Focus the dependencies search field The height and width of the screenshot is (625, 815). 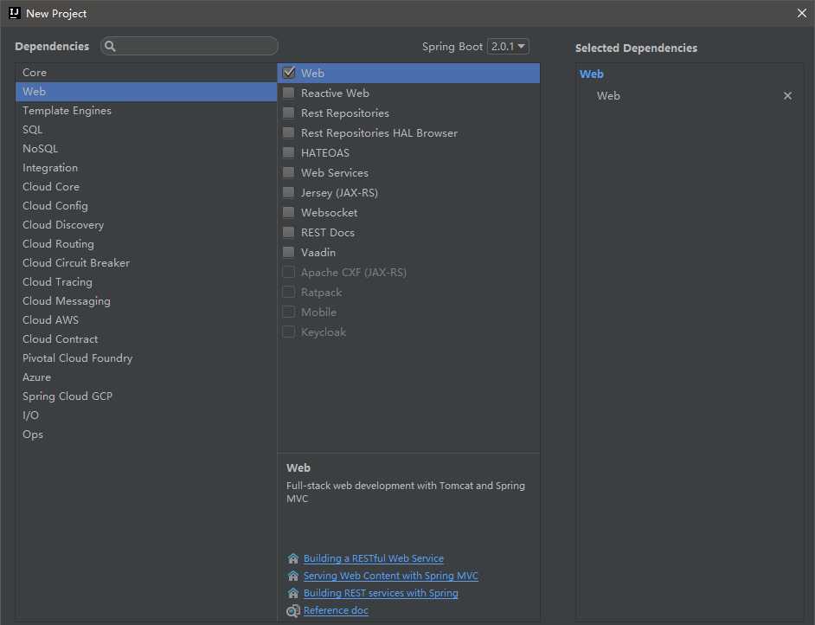[x=189, y=46]
